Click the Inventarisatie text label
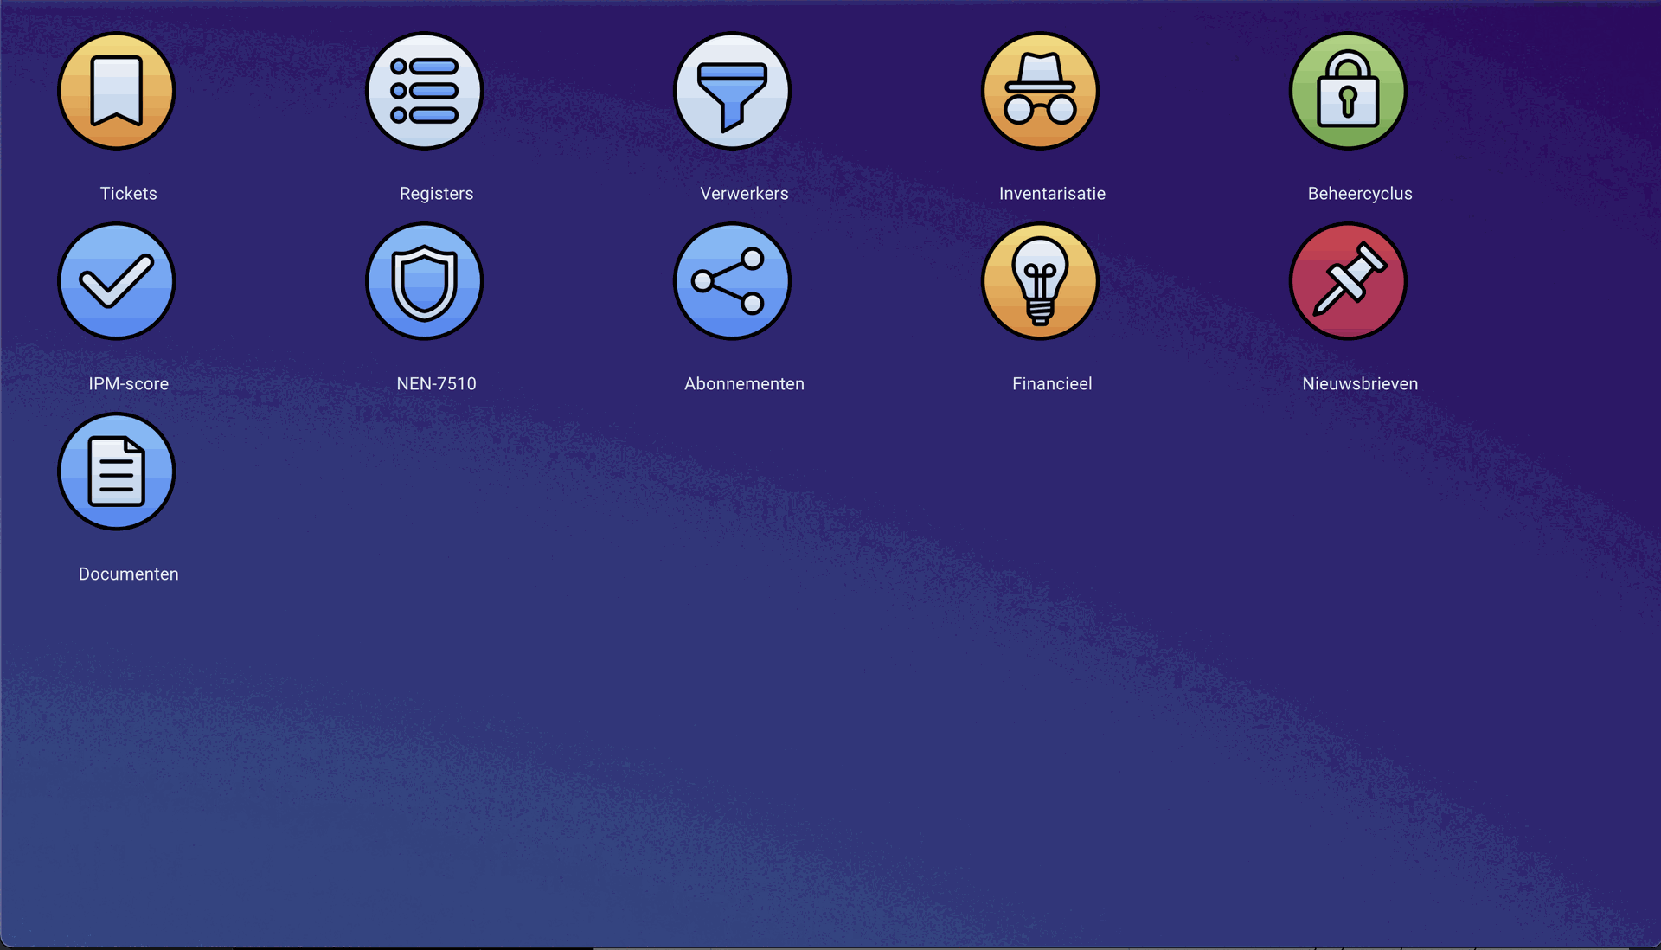Image resolution: width=1661 pixels, height=950 pixels. pyautogui.click(x=1052, y=194)
